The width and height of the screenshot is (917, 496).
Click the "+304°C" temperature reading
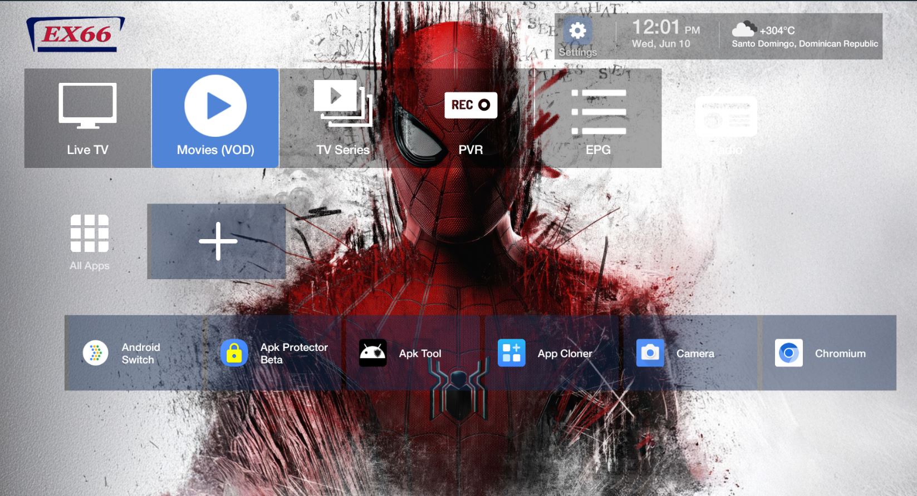tap(777, 31)
